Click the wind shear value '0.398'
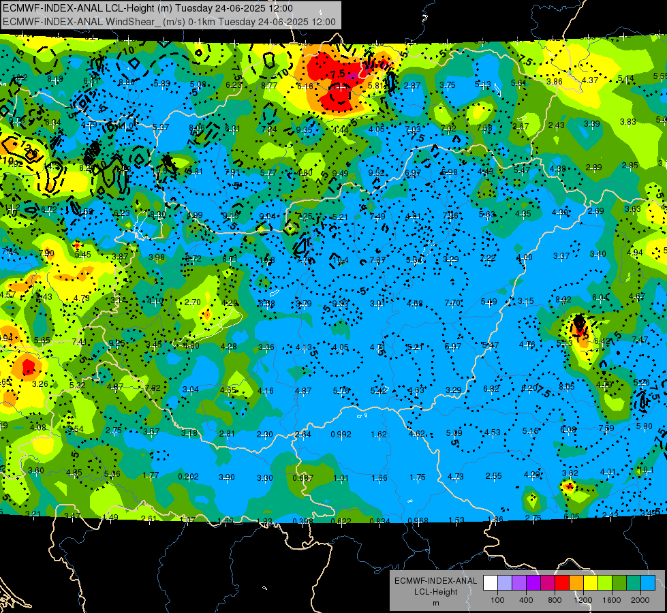Screen dimensions: 667x613 (x=303, y=520)
